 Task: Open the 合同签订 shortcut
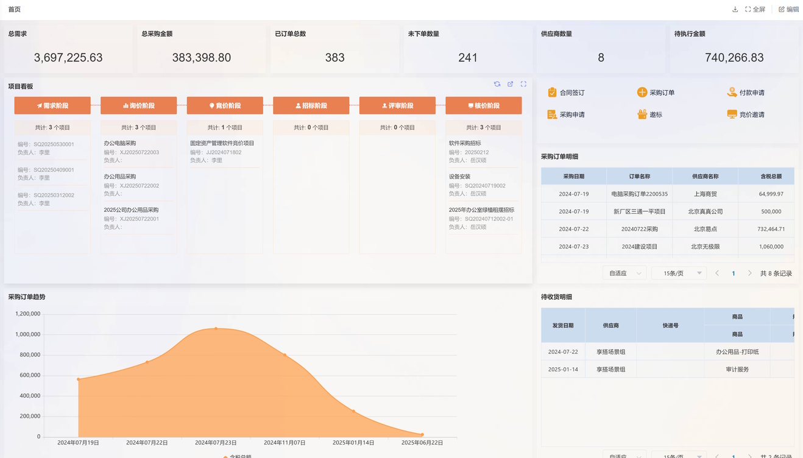click(566, 93)
